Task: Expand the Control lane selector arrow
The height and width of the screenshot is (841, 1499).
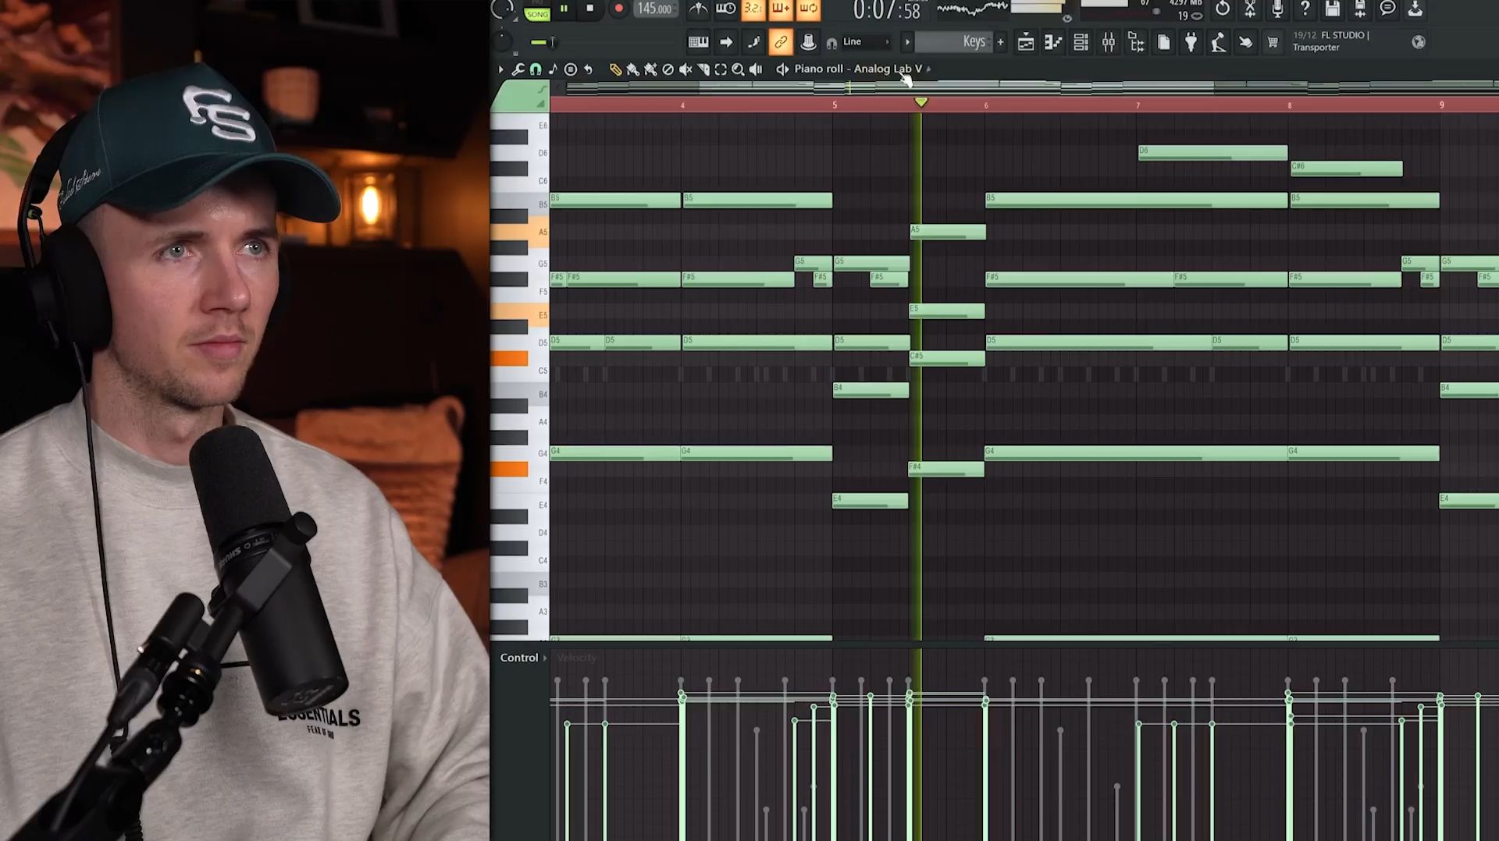Action: (545, 658)
